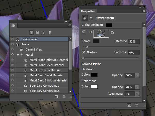Viewport: 155px width, 116px height.
Task: Disable the IBL checkbox
Action: coord(83,32)
